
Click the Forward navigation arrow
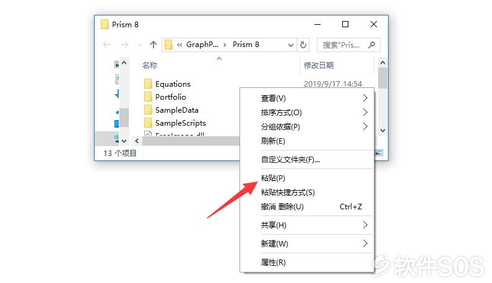(125, 45)
